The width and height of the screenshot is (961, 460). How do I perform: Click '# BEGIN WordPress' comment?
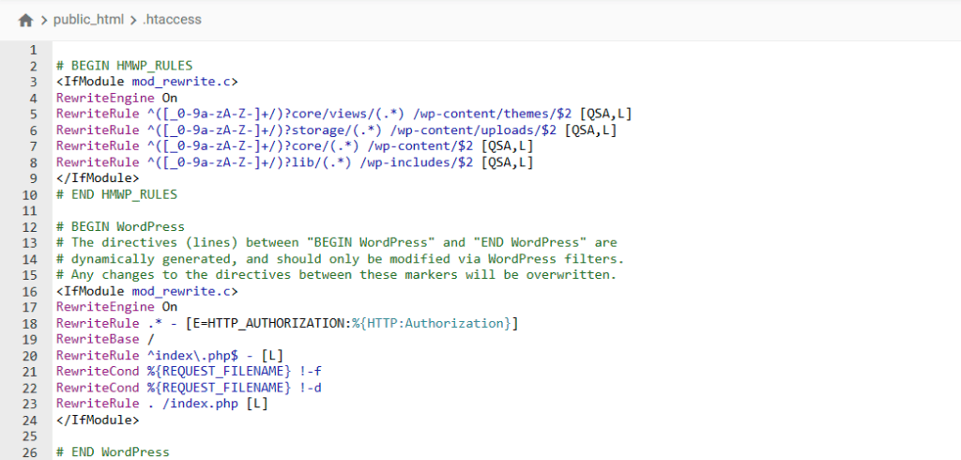click(x=120, y=227)
